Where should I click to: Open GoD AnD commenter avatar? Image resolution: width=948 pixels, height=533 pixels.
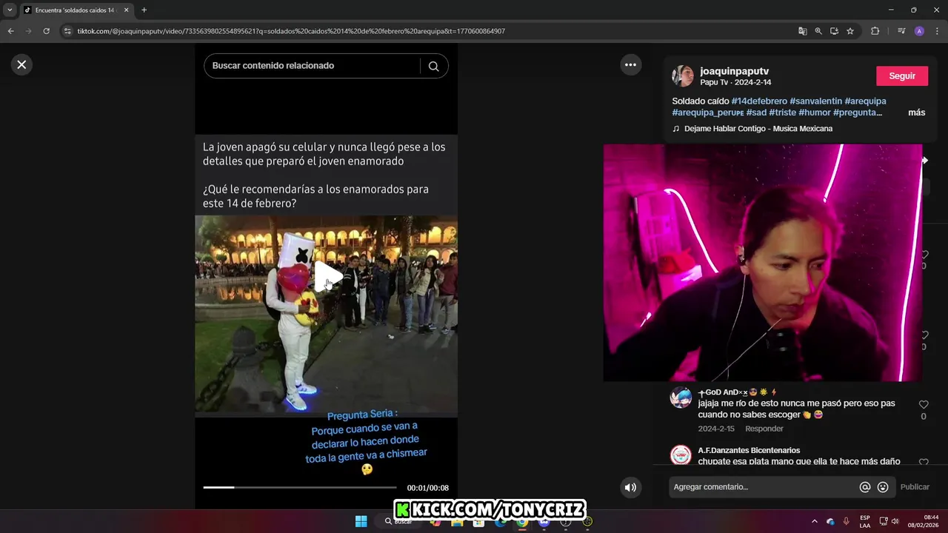coord(681,398)
